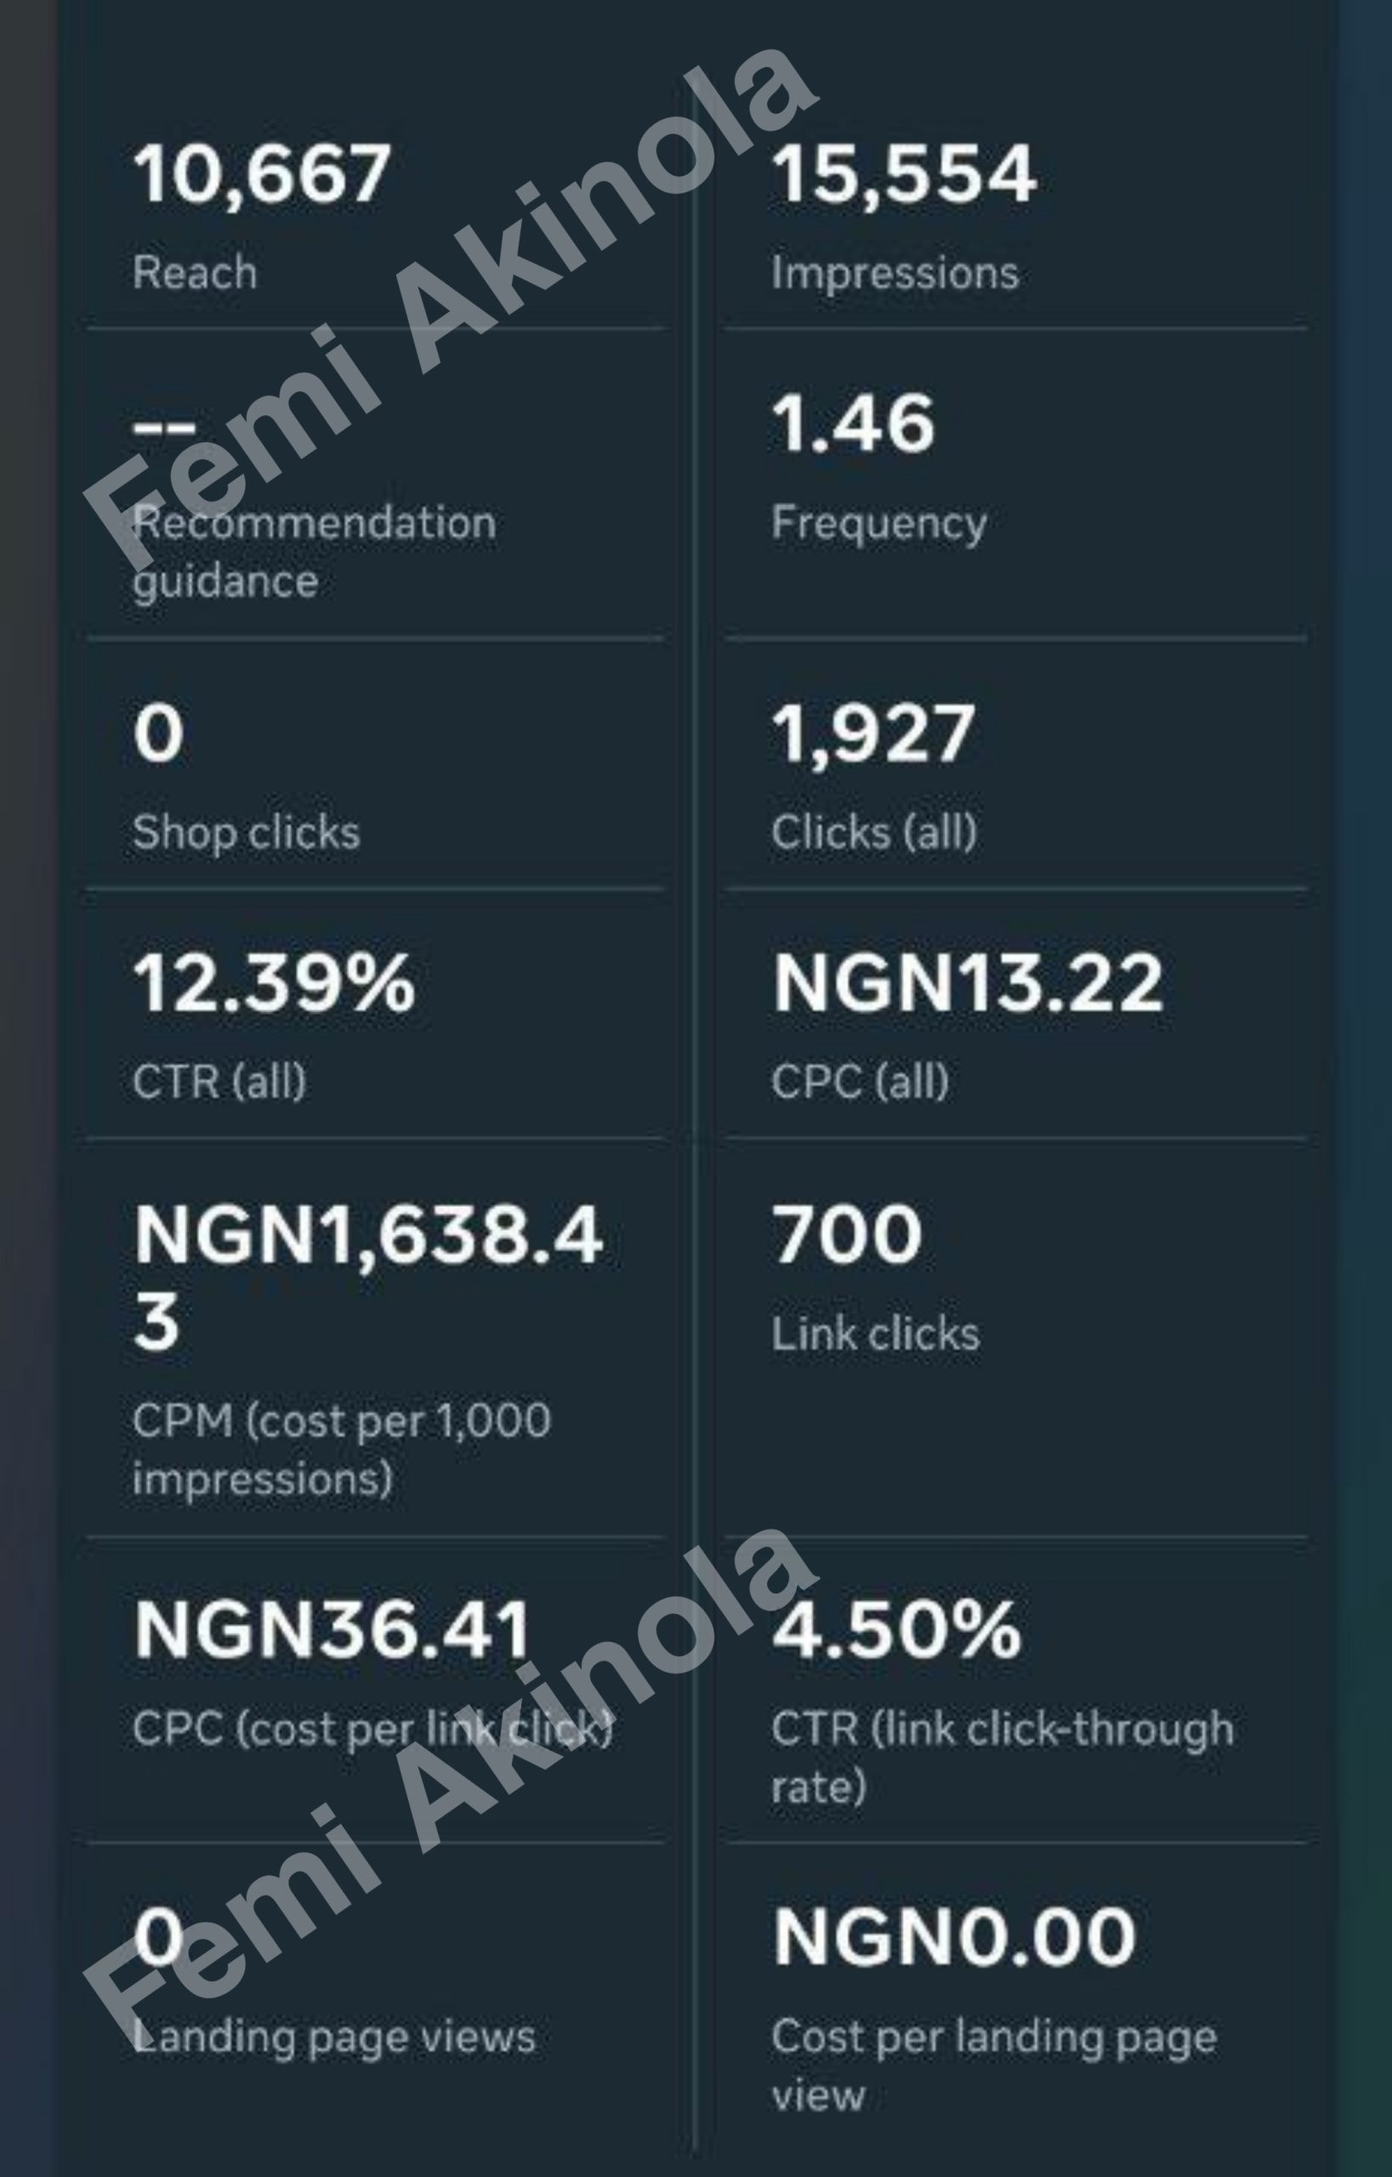1392x2177 pixels.
Task: Select the Clicks (all) label
Action: (x=873, y=832)
